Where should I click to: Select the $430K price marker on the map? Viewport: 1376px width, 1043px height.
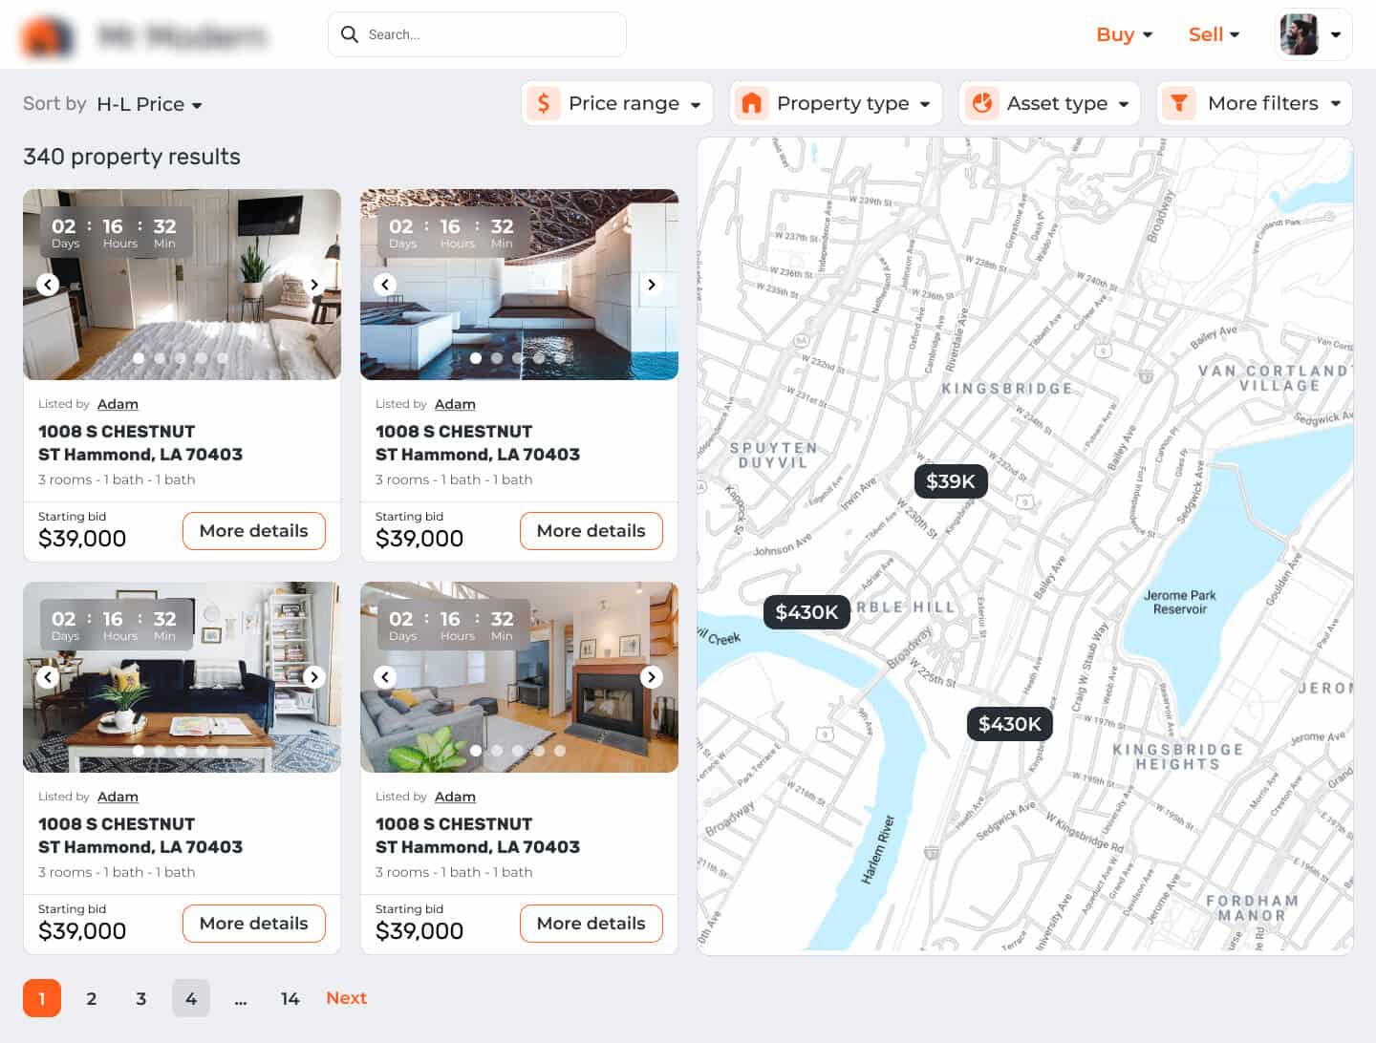coord(806,612)
